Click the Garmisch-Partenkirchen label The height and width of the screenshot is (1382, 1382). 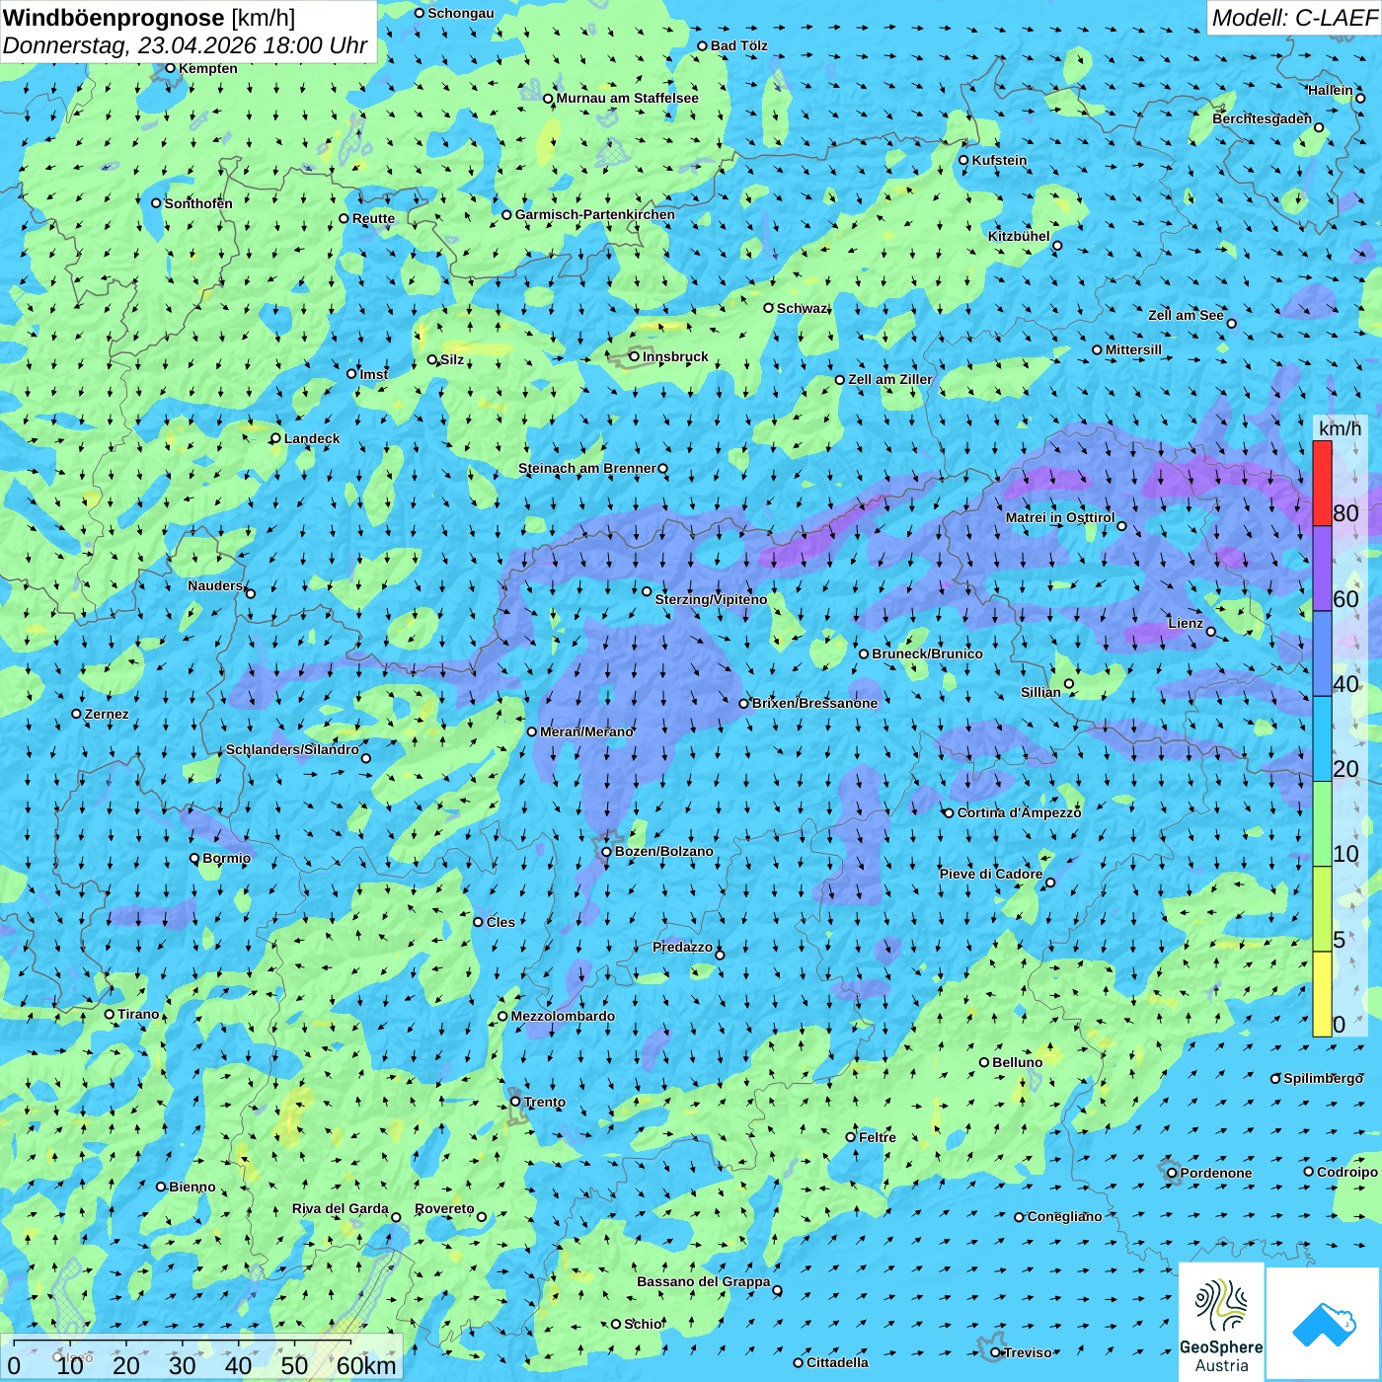click(x=595, y=214)
